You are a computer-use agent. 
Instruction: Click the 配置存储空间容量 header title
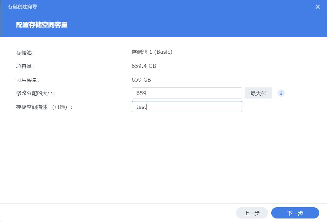(42, 24)
